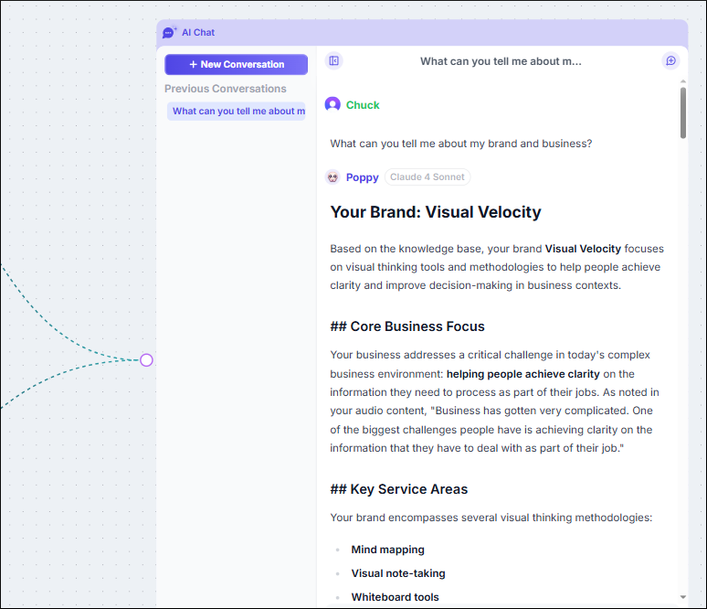Click Poppy's assistant avatar icon

(332, 177)
